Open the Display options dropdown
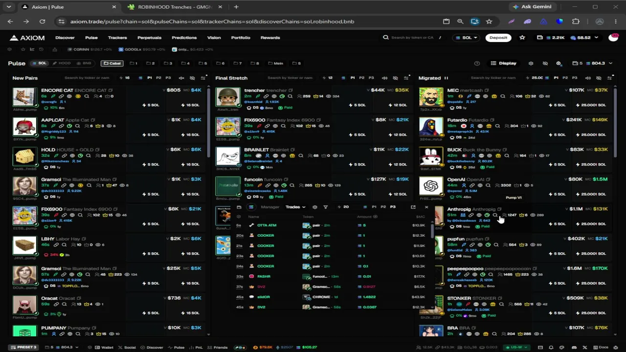Image resolution: width=626 pixels, height=352 pixels. [x=504, y=63]
